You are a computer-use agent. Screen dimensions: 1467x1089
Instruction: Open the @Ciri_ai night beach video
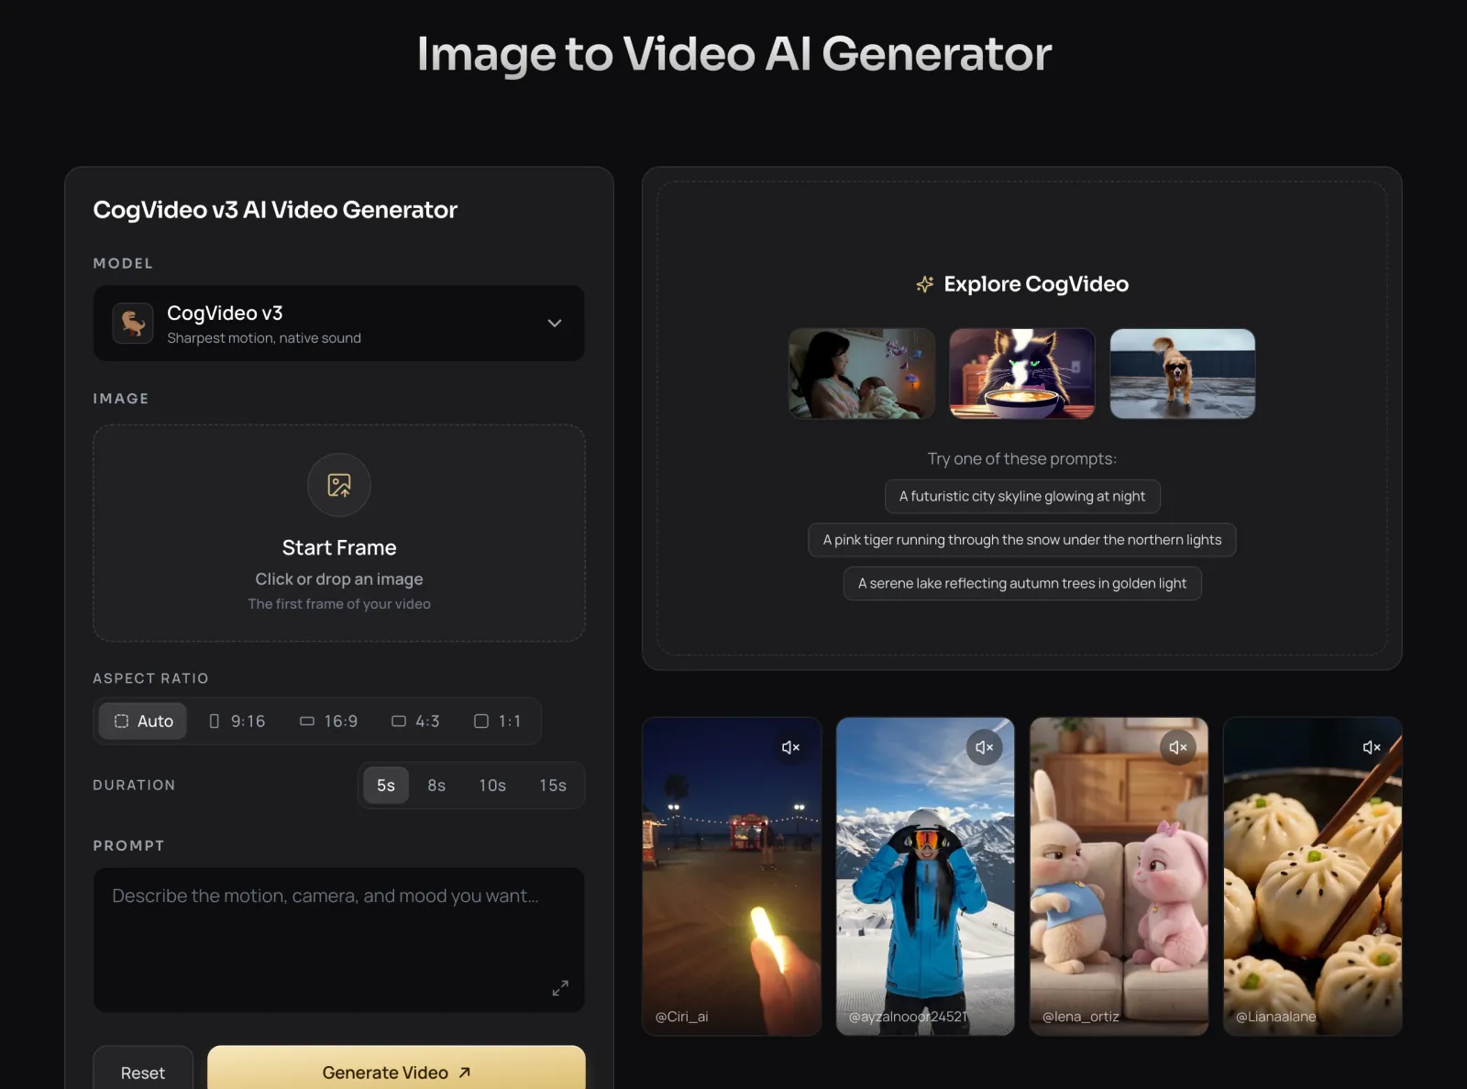coord(732,876)
